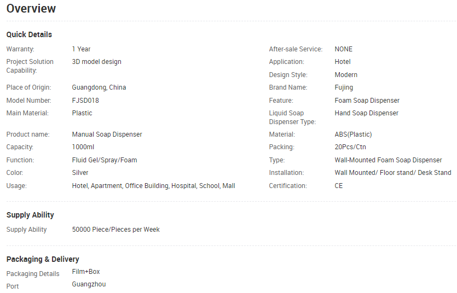Click the Supply Ability section heading

30,215
